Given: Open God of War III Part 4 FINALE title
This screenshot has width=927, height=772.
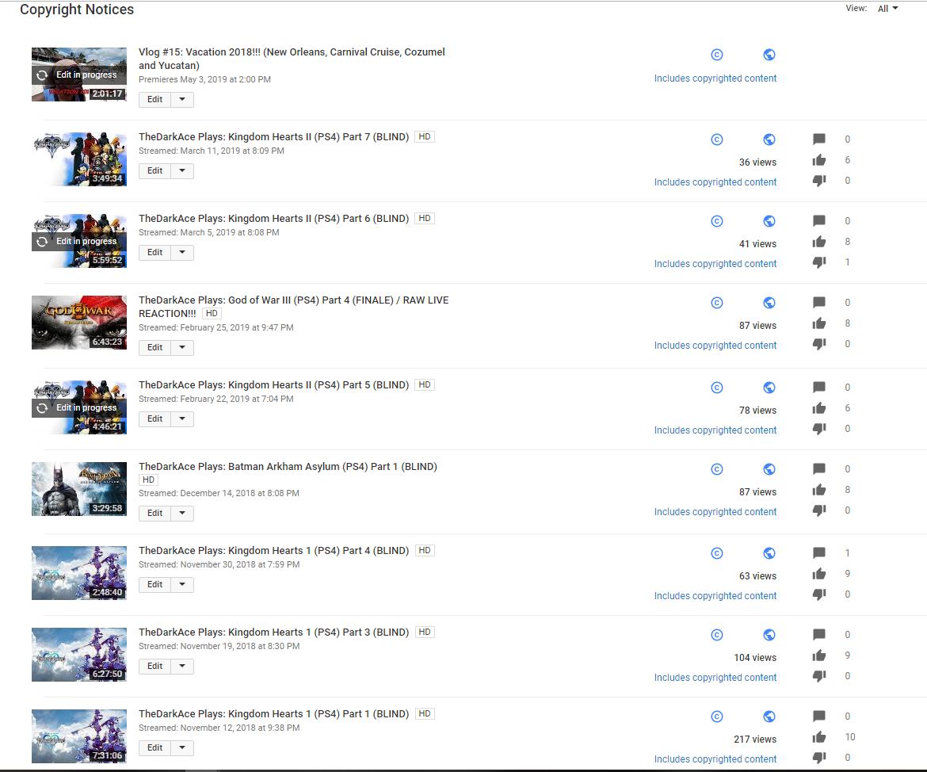Looking at the screenshot, I should pos(294,307).
